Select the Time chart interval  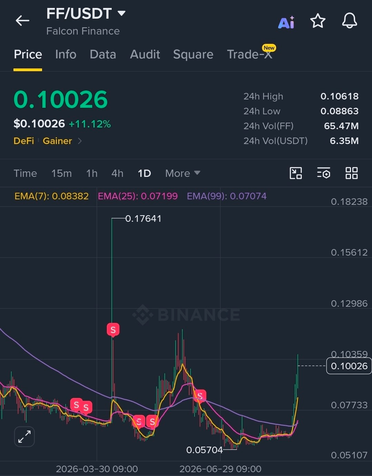[x=25, y=173]
